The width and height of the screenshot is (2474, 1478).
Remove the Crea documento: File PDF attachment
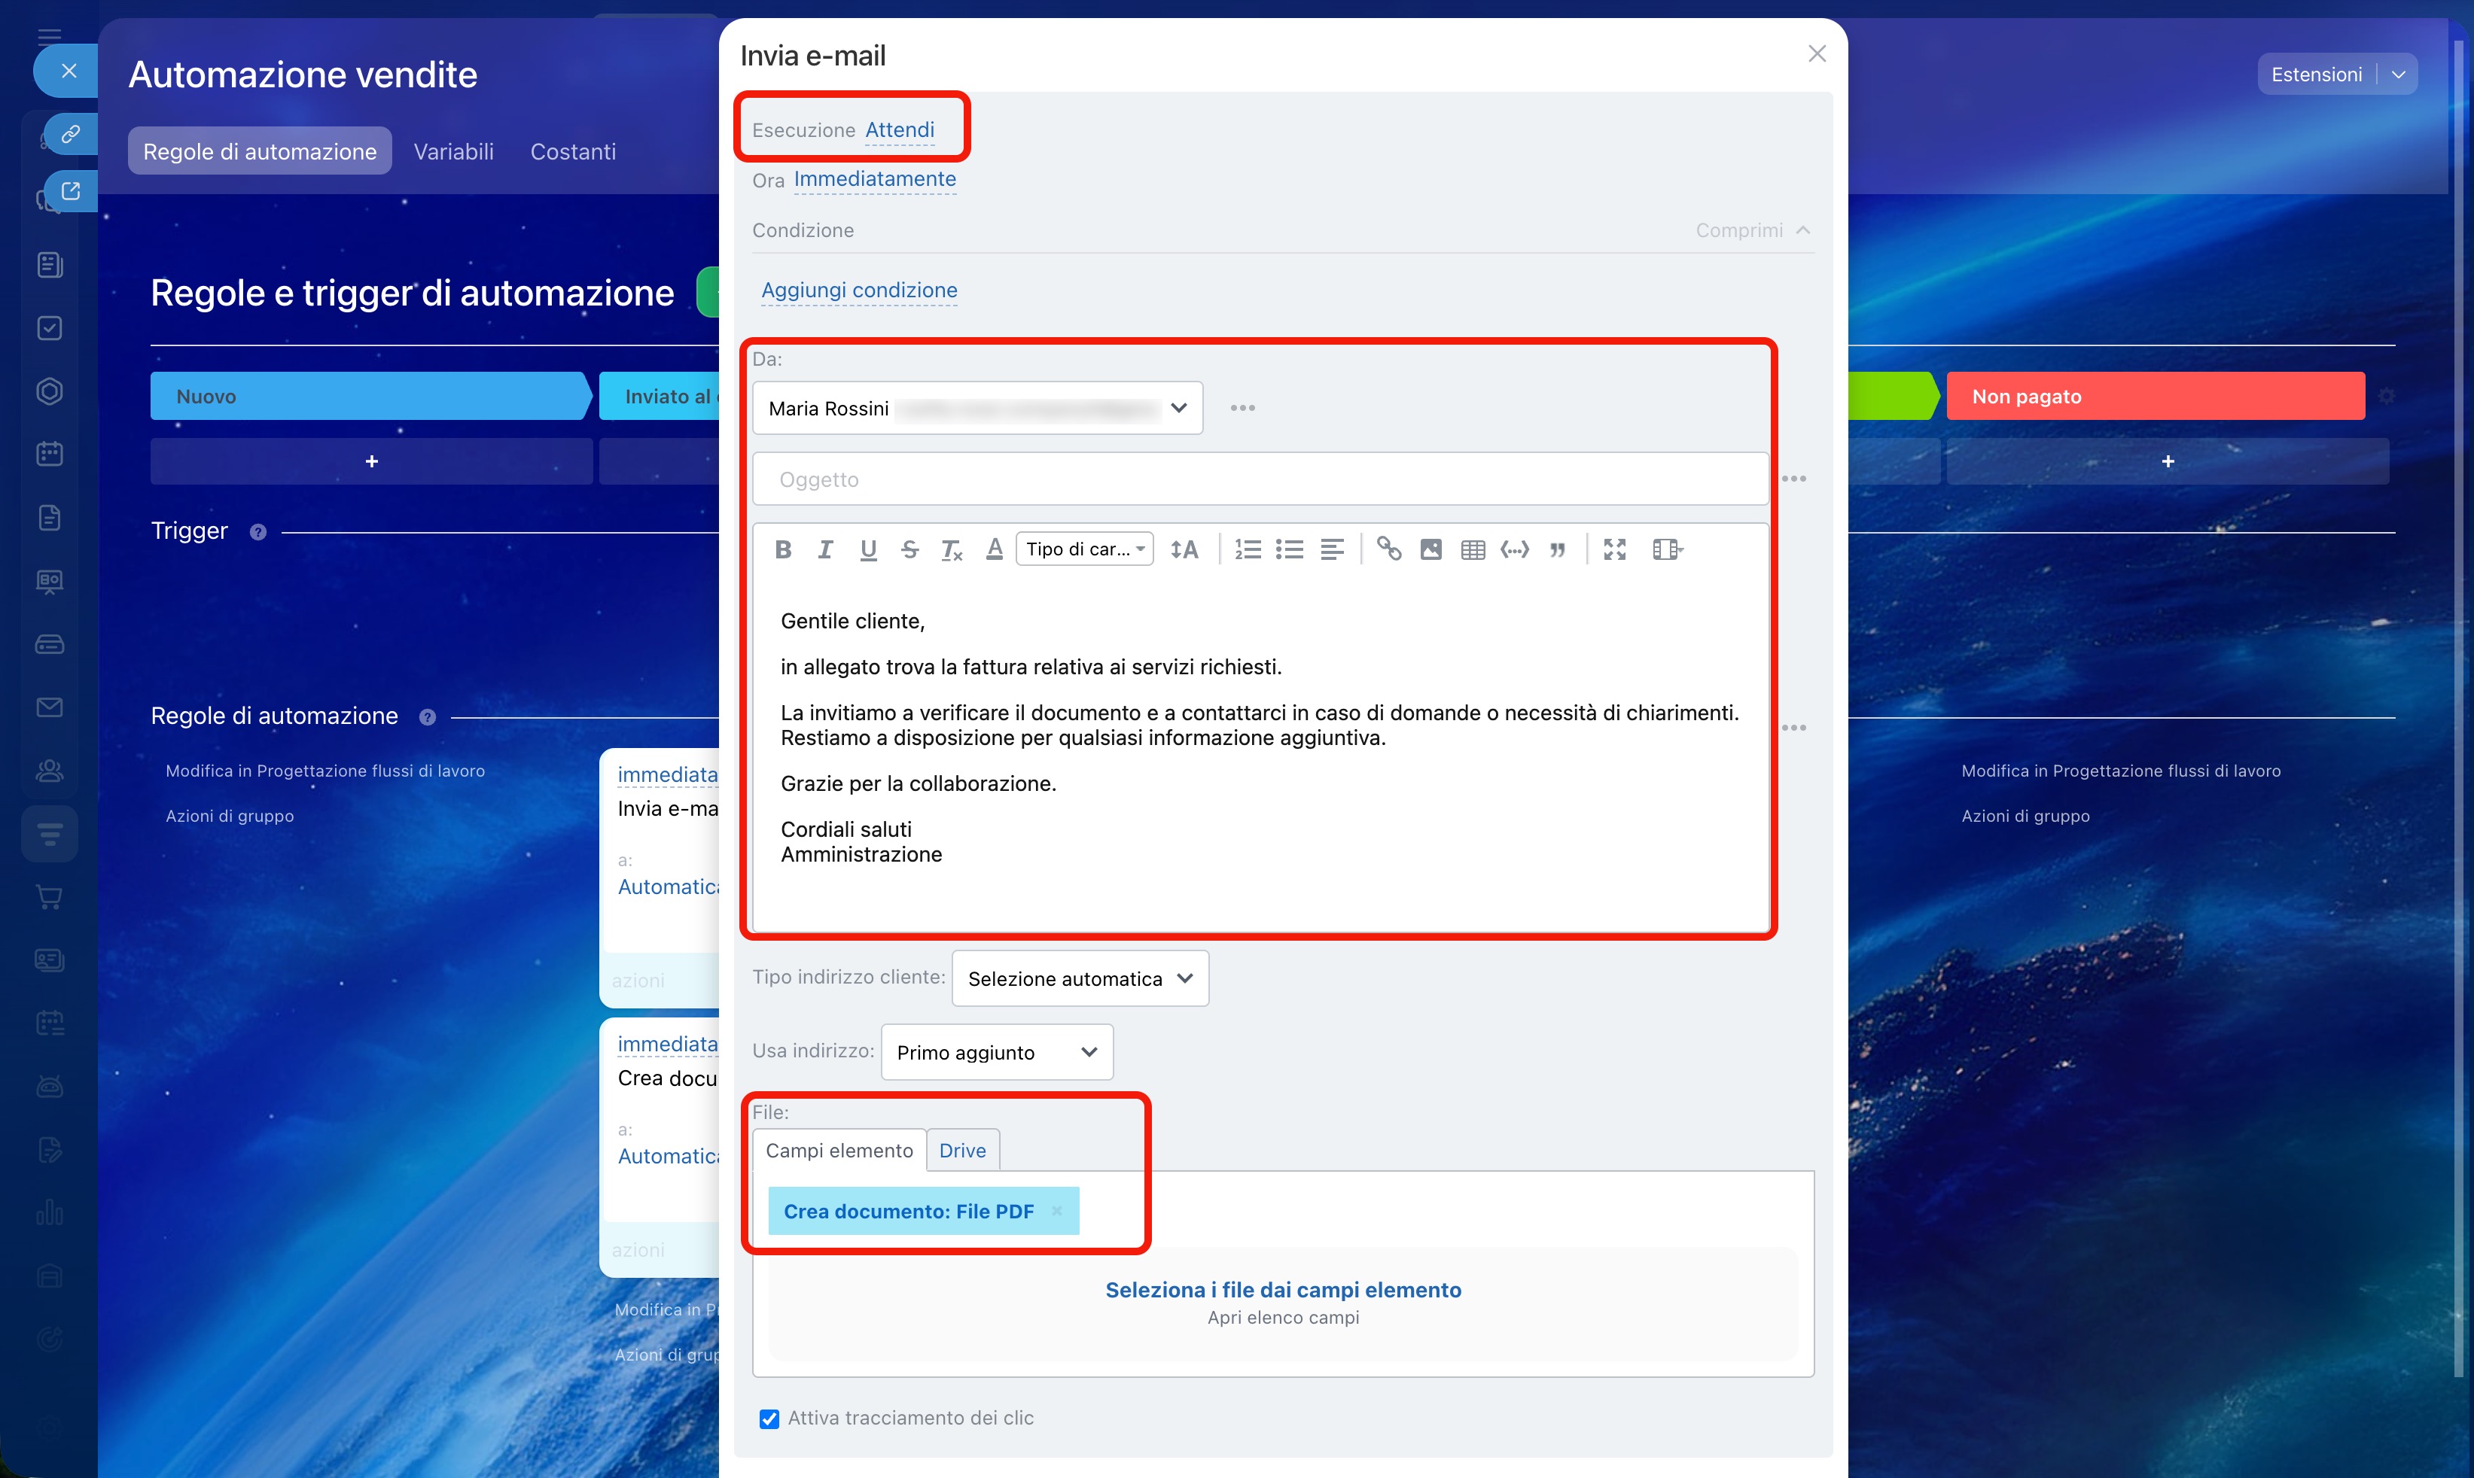[x=1057, y=1211]
